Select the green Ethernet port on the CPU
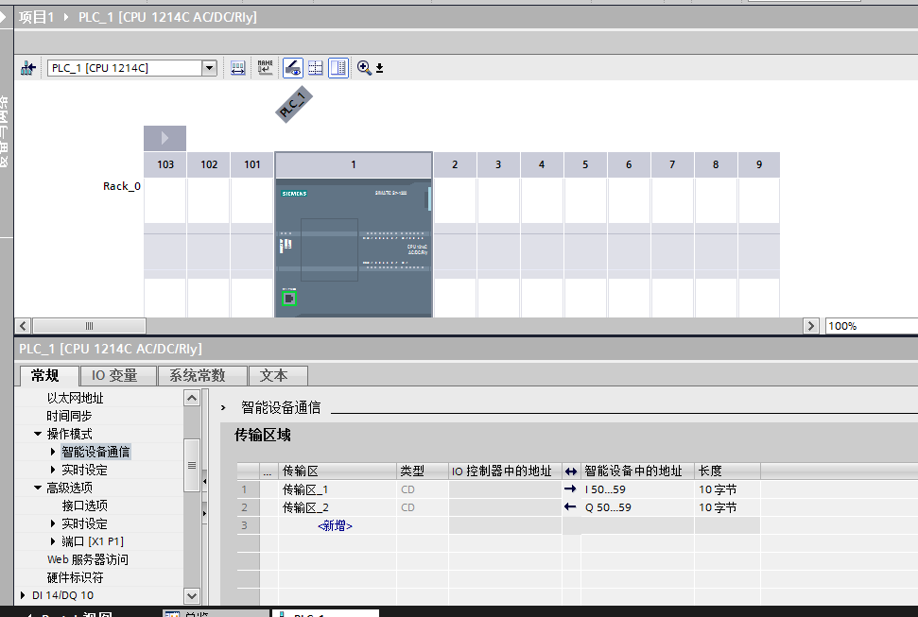 coord(289,299)
